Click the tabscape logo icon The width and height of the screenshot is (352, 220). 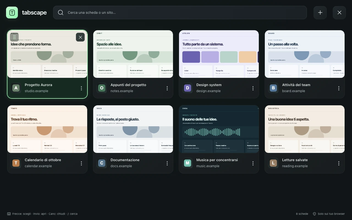pos(12,12)
